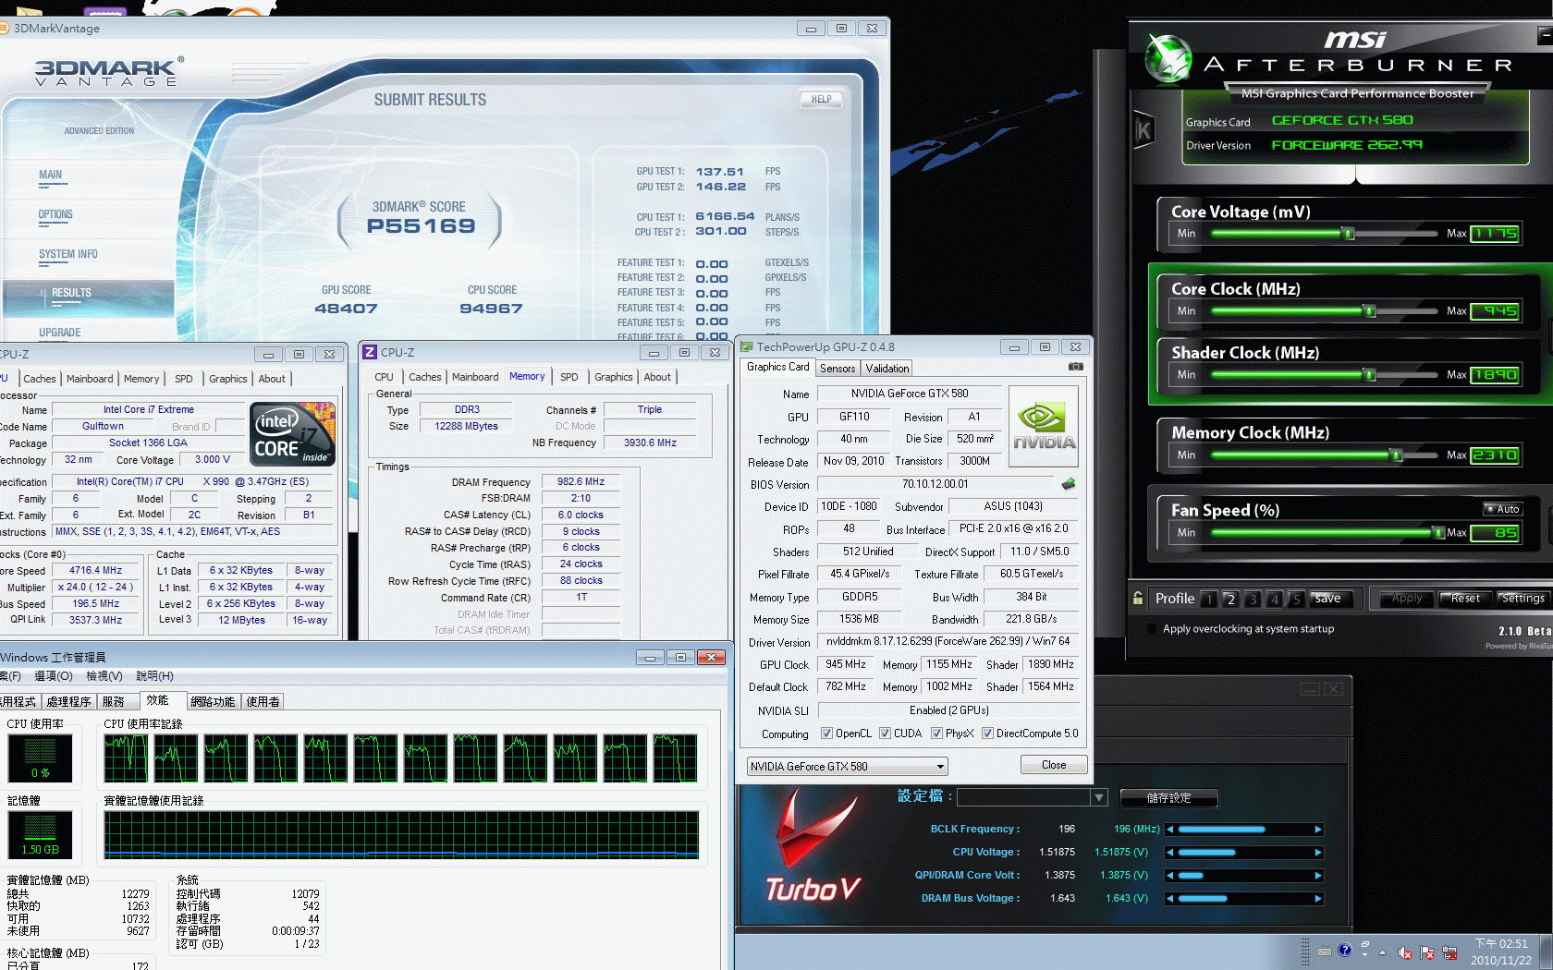Increase DRAM Bus Voltage with right arrow
This screenshot has height=970, width=1553.
coord(1318,899)
